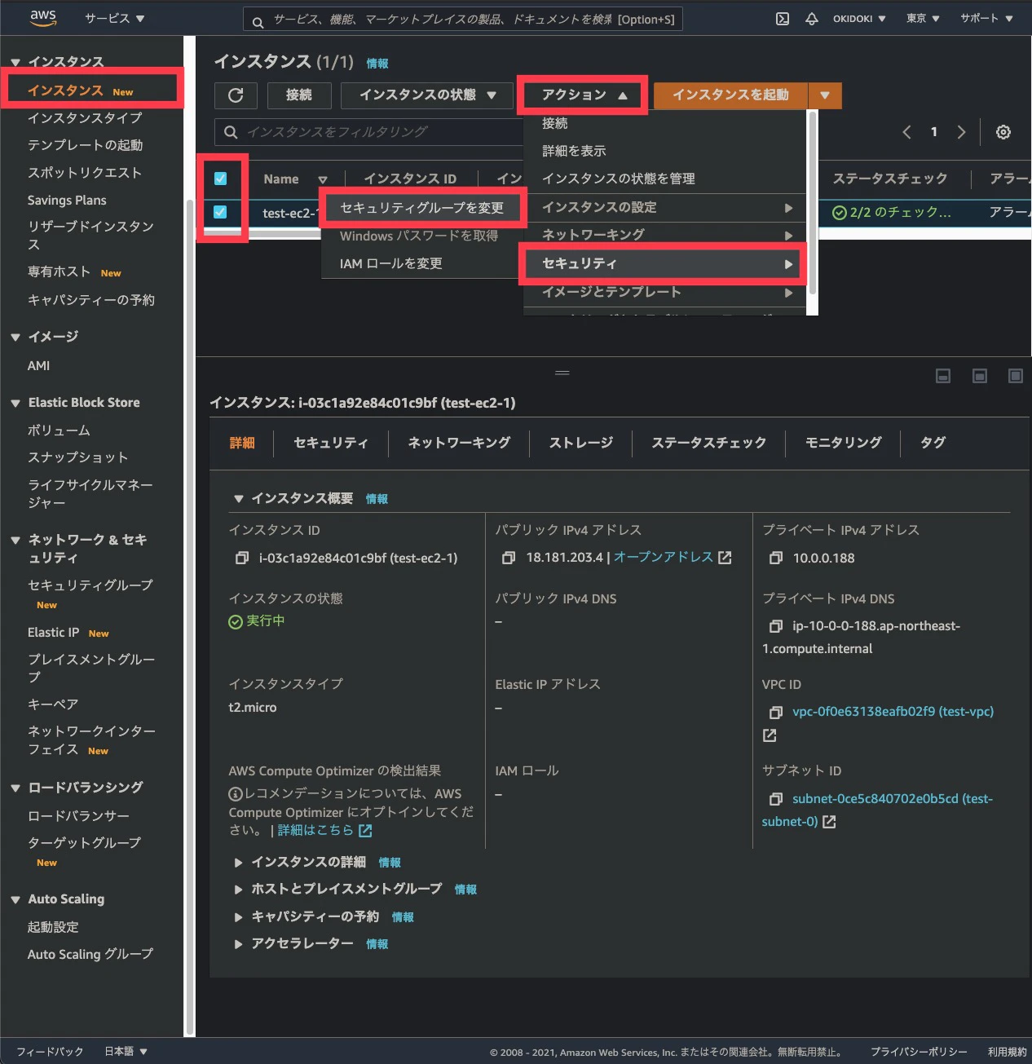Screen dimensions: 1032x1064
Task: Open プライバシーポリシー footer link
Action: coord(919,1052)
